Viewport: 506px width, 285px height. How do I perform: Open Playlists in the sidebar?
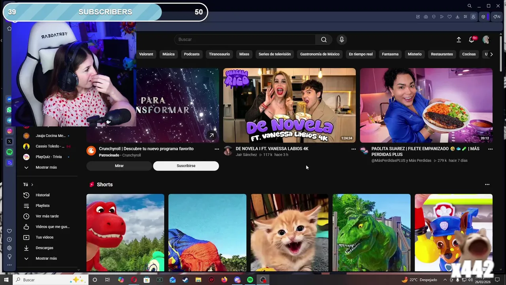[x=43, y=206]
